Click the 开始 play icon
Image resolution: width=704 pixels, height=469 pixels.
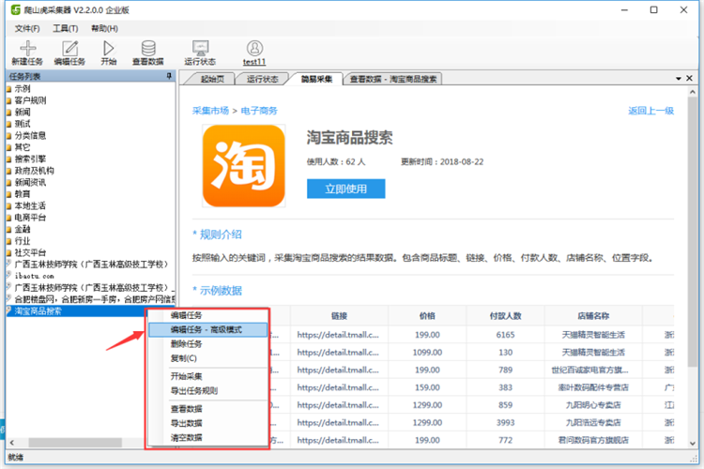[x=108, y=48]
